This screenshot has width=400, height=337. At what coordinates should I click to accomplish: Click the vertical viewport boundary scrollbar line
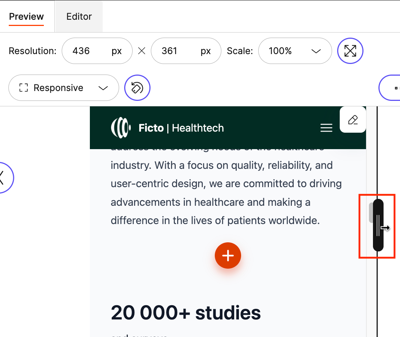point(377,164)
